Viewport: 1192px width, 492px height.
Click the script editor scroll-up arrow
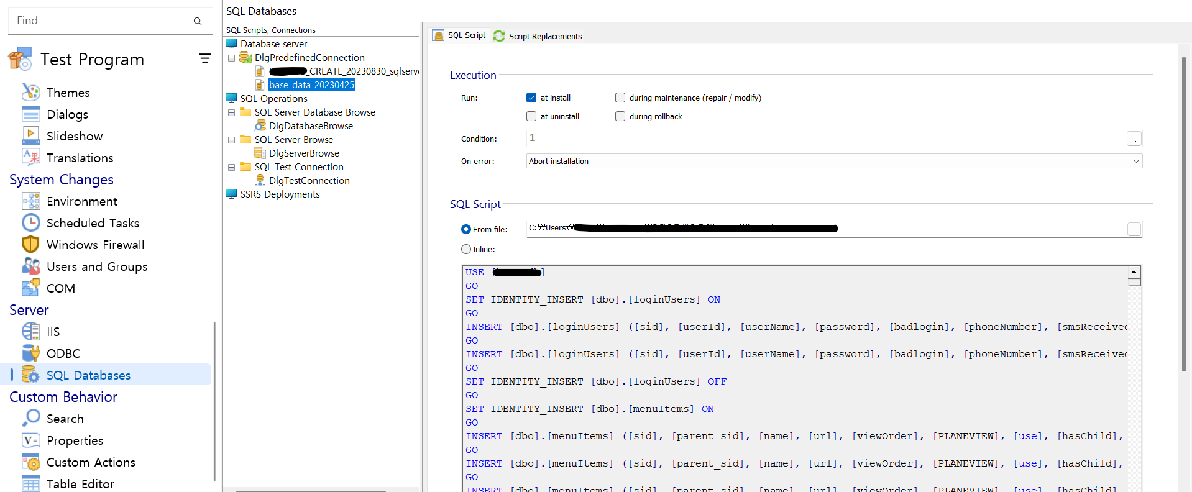(x=1134, y=272)
